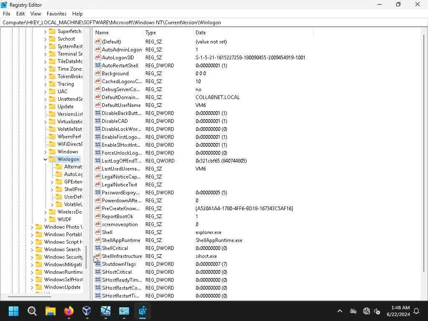Select the LegalNoticeText value
This screenshot has height=321, width=428.
[119, 184]
